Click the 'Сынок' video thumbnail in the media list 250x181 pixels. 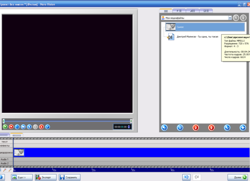tap(170, 27)
